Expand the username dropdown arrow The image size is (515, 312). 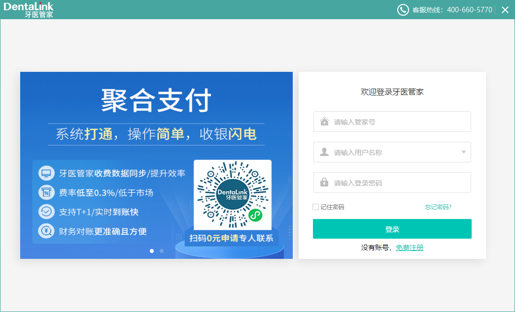pyautogui.click(x=463, y=152)
